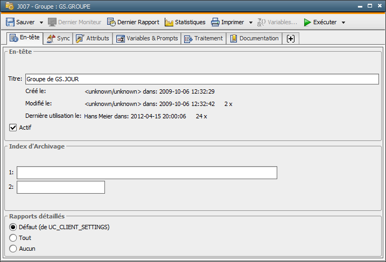Switch to the Sync tab
The image size is (386, 262).
(x=58, y=39)
